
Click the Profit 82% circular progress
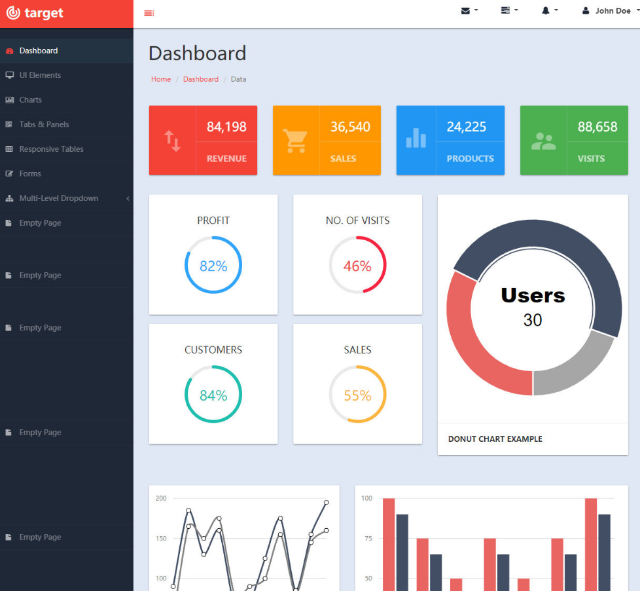pos(213,265)
